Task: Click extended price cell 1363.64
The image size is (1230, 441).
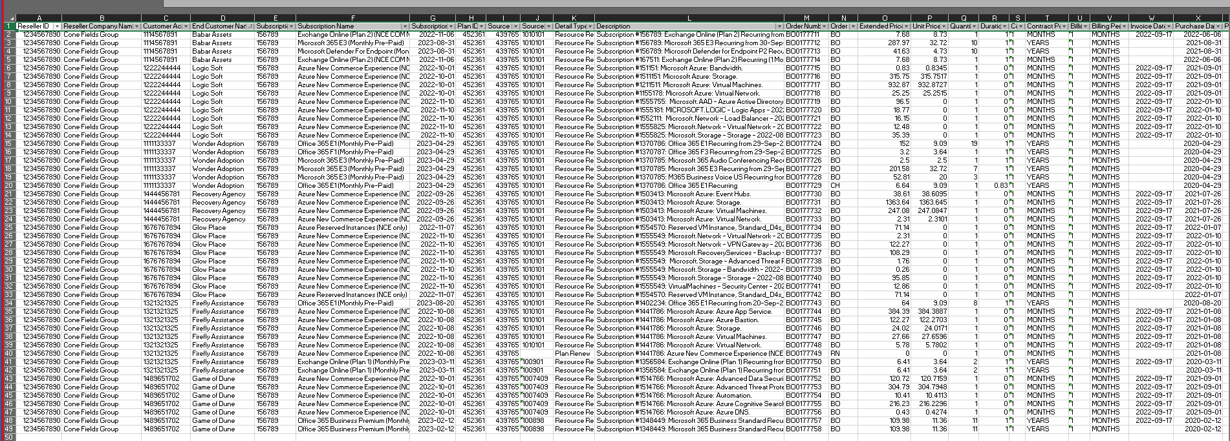Action: 885,202
